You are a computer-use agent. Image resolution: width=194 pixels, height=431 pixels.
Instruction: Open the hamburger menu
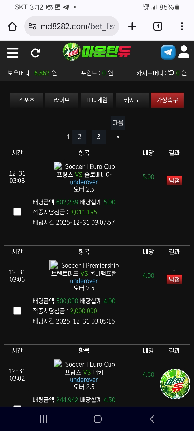(x=13, y=53)
